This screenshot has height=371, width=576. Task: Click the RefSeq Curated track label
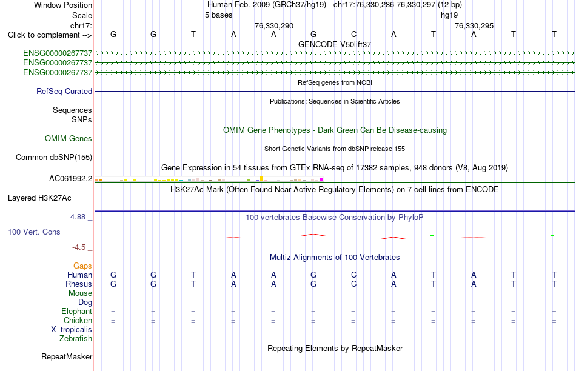(x=64, y=91)
